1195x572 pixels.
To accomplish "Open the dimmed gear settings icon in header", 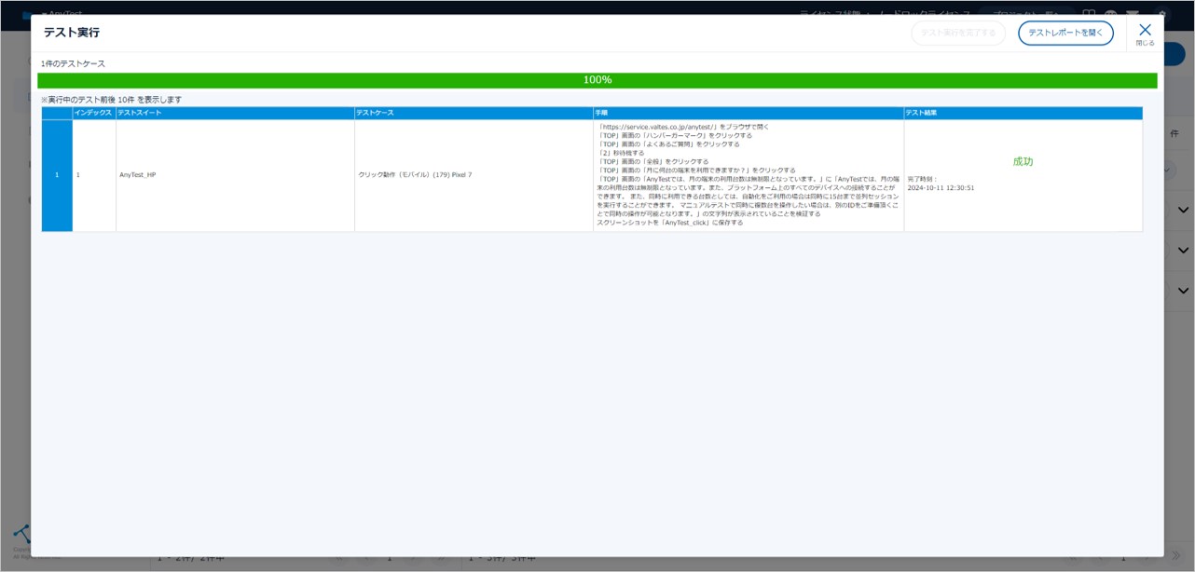I will point(1161,12).
